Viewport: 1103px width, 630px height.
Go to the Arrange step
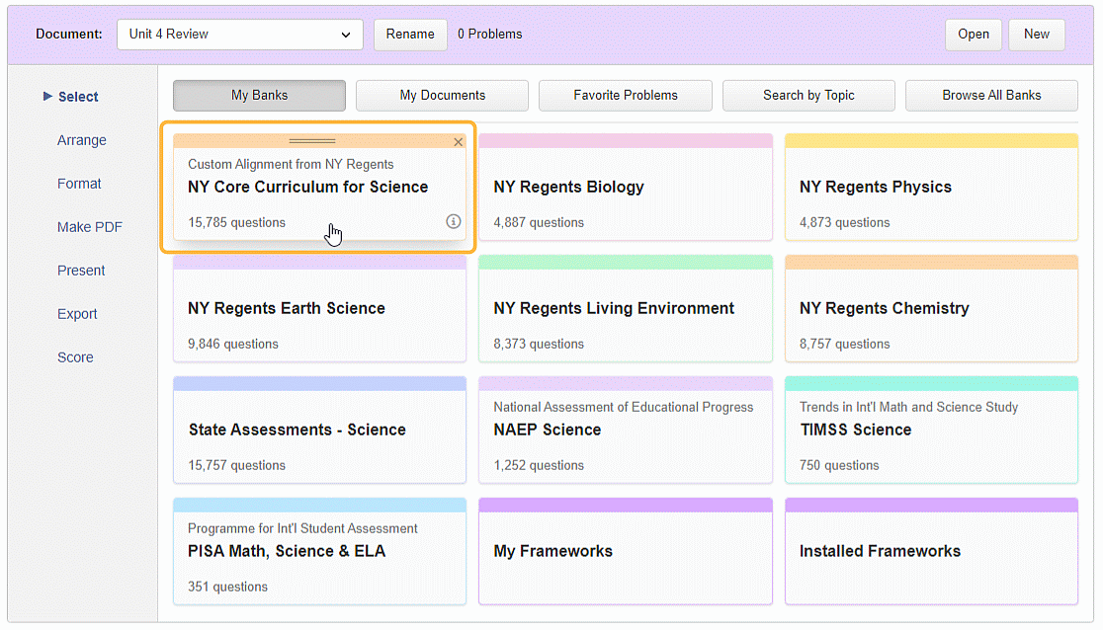pos(82,140)
